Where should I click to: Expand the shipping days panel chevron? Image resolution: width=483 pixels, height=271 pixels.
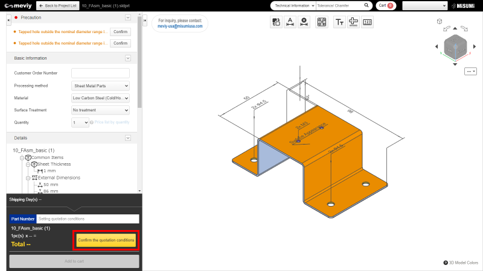(x=74, y=209)
